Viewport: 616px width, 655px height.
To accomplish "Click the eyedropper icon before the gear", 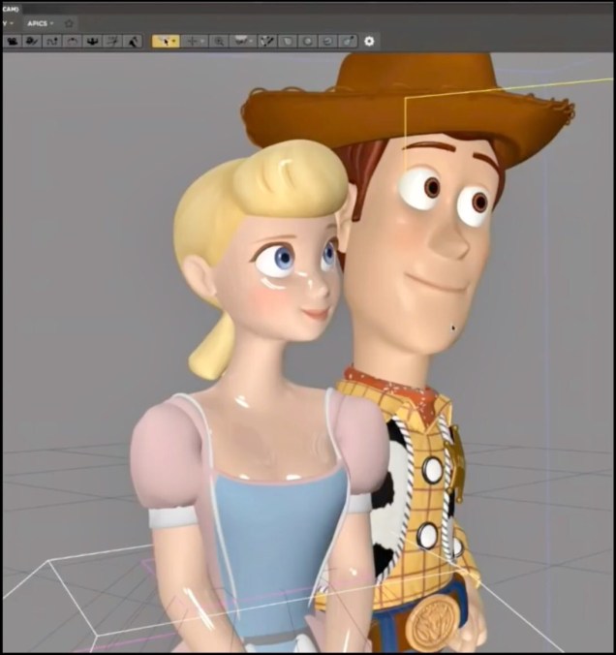I will [348, 42].
